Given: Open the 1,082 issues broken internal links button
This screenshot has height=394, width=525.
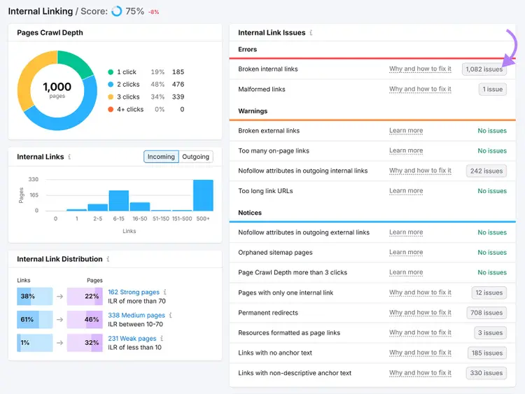Looking at the screenshot, I should tap(484, 69).
